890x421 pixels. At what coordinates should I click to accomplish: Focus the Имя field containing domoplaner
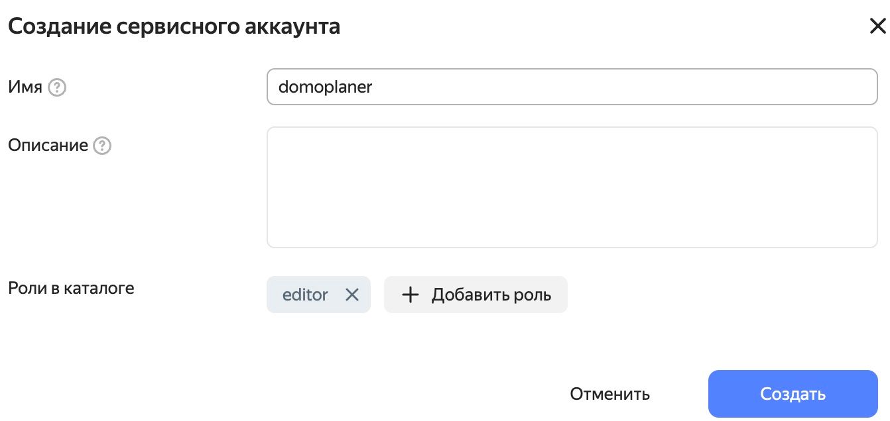pos(572,87)
